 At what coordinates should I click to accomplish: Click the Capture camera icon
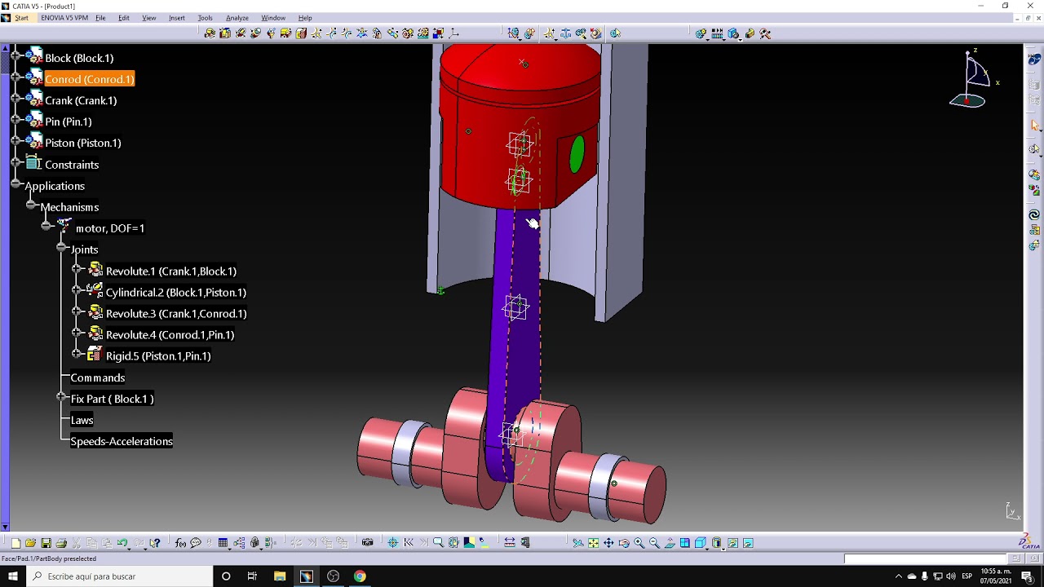click(x=368, y=543)
